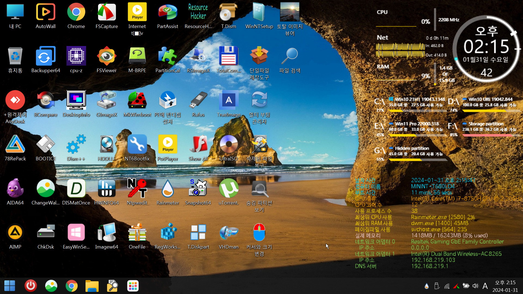The height and width of the screenshot is (294, 523).
Task: Select the PartitionCal puzzle icon
Action: pyautogui.click(x=168, y=60)
